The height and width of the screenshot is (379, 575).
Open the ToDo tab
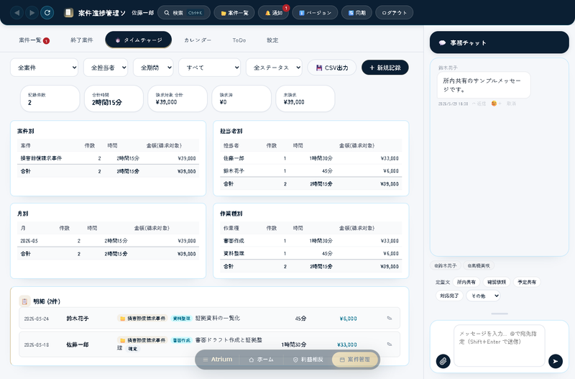coord(239,40)
